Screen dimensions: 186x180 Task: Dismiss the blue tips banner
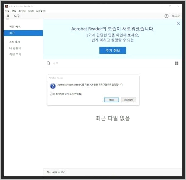178,23
